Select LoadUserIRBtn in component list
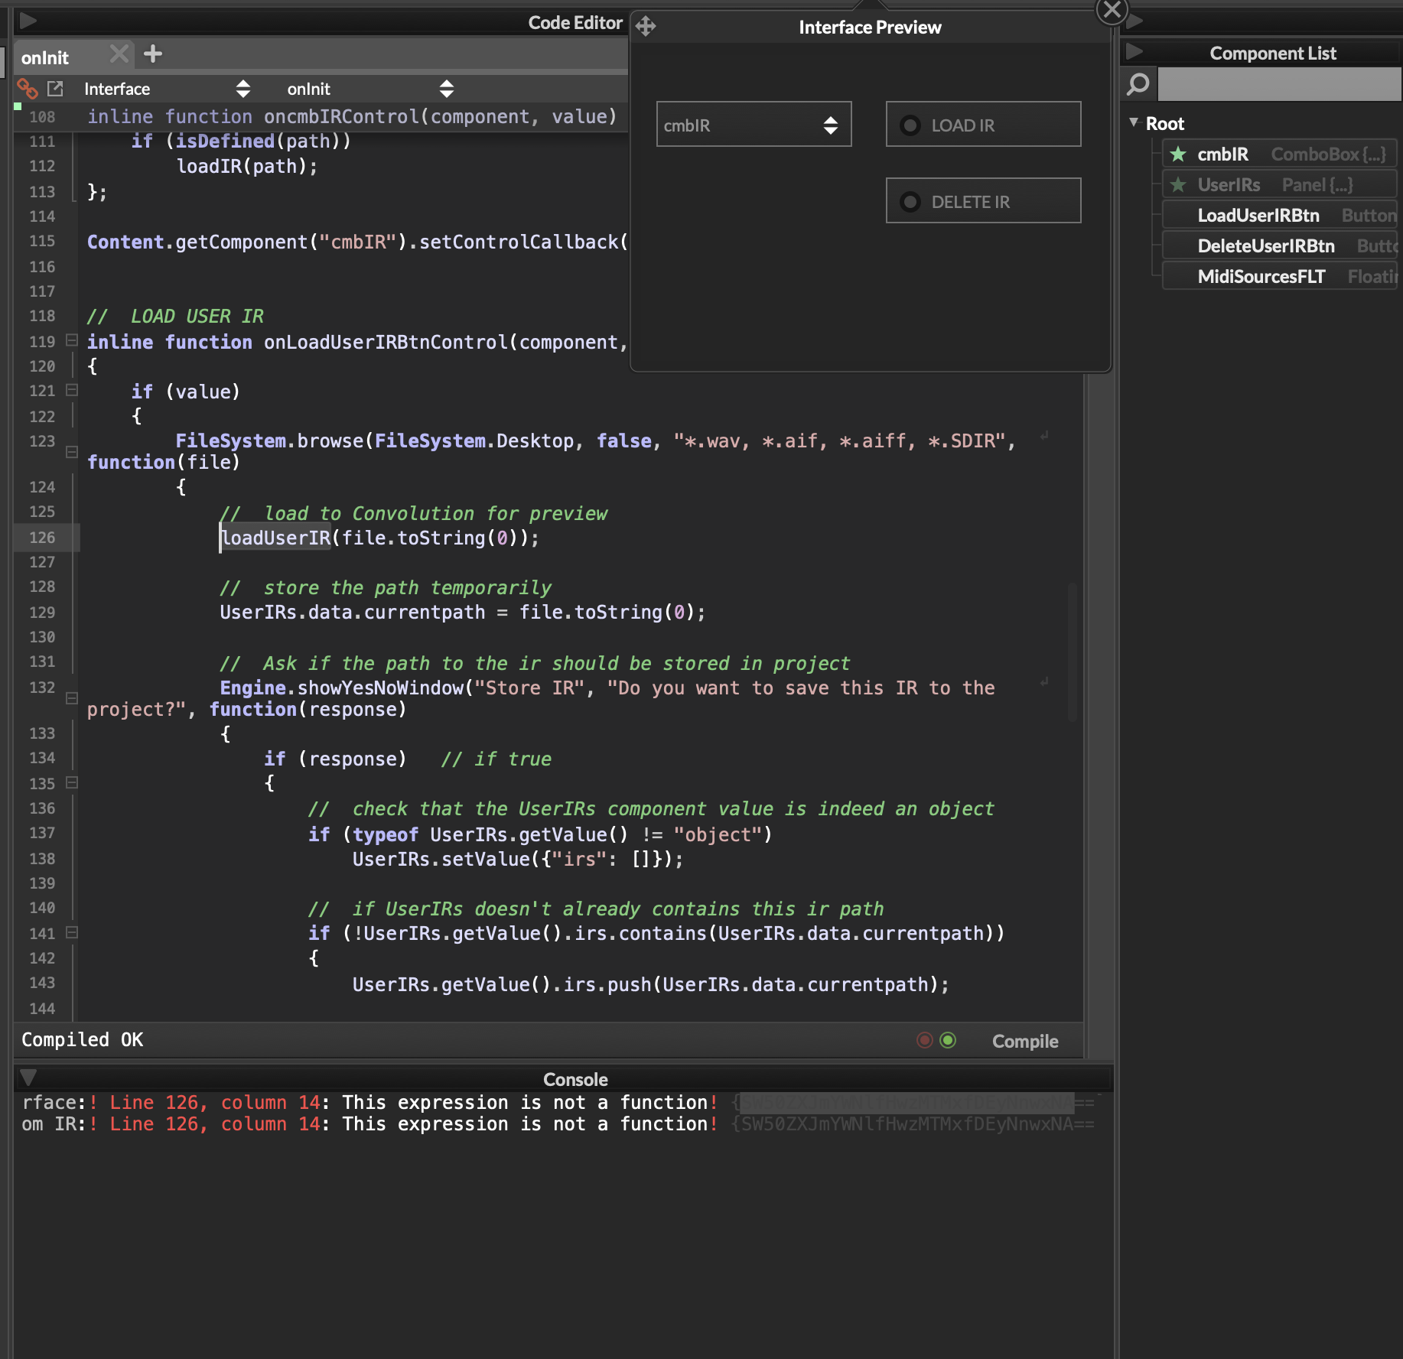 tap(1280, 215)
